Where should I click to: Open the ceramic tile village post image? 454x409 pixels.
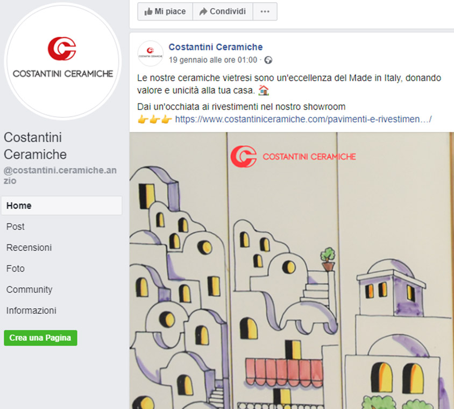(x=292, y=271)
